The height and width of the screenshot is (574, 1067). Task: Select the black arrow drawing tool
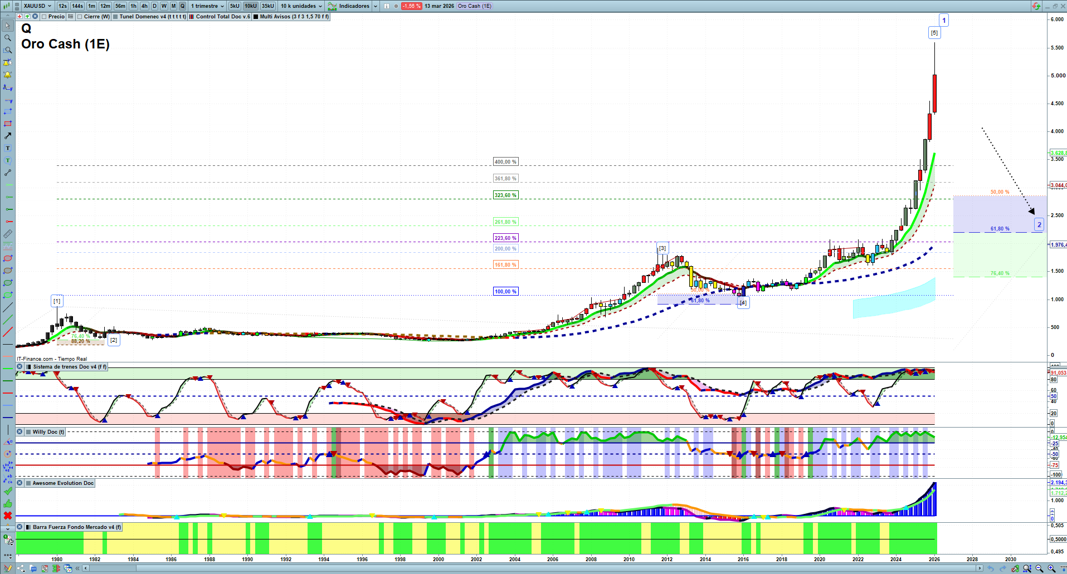8,136
